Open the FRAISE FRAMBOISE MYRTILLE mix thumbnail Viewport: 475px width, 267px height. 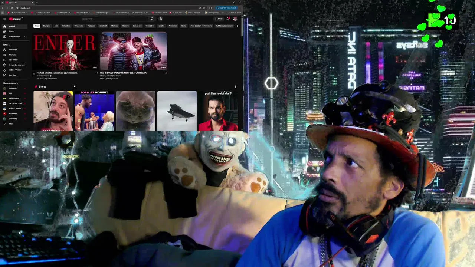[x=134, y=51]
